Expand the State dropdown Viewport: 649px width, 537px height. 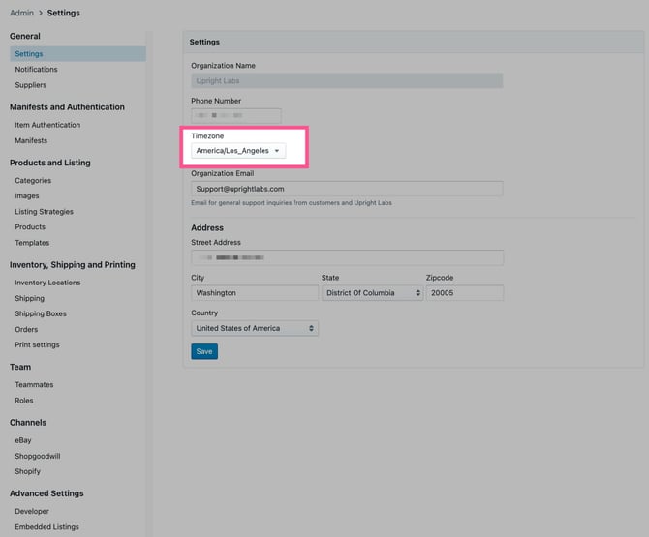(x=372, y=292)
